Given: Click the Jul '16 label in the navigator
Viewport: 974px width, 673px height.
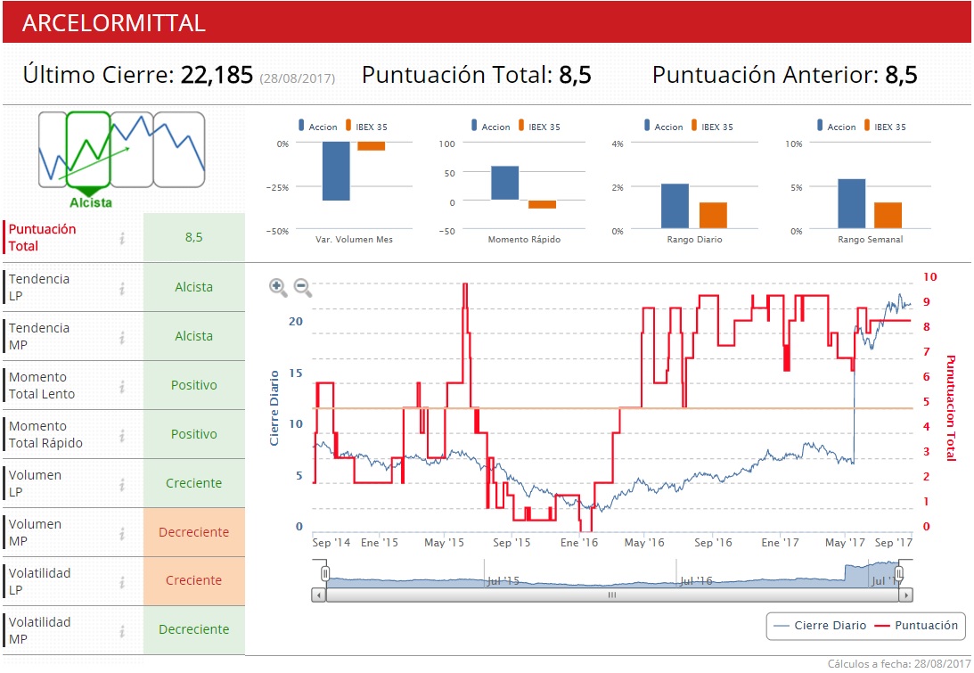Looking at the screenshot, I should pyautogui.click(x=696, y=581).
